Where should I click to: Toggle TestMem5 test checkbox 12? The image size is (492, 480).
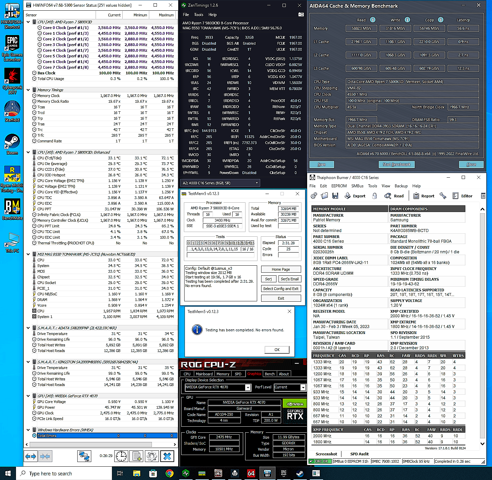point(240,243)
